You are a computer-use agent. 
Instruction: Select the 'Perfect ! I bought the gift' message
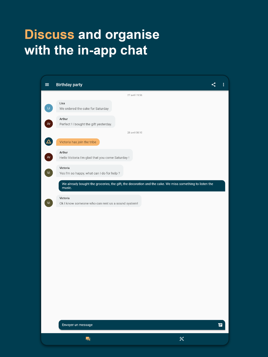tap(85, 122)
